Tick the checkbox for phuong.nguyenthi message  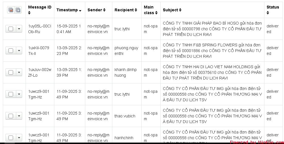coord(11,51)
